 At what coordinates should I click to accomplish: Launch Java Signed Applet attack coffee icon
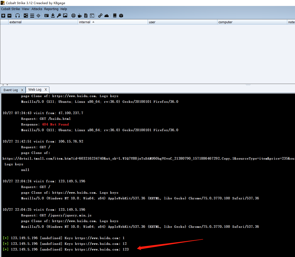[x=80, y=15]
